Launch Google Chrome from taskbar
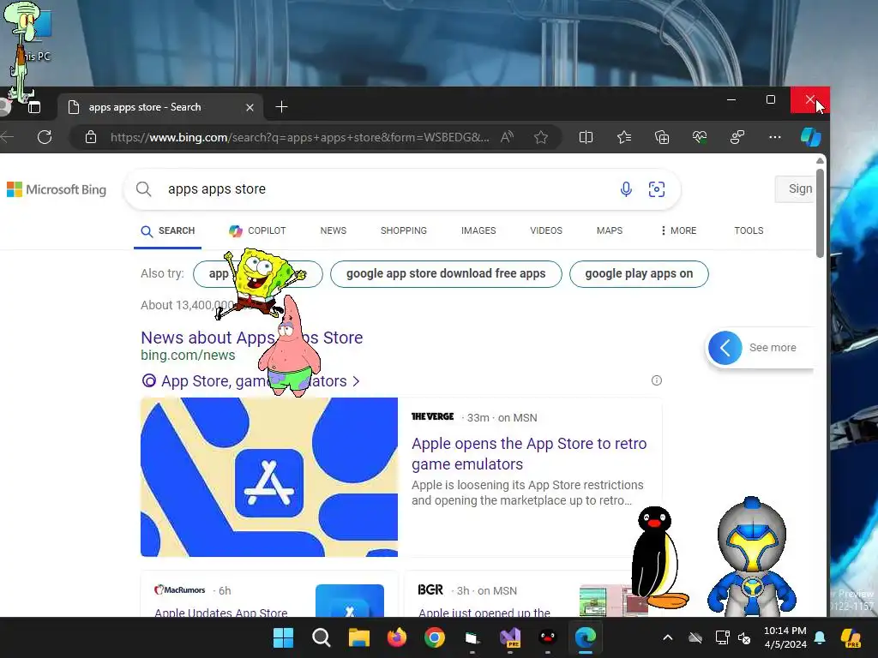The width and height of the screenshot is (878, 658). pos(435,637)
